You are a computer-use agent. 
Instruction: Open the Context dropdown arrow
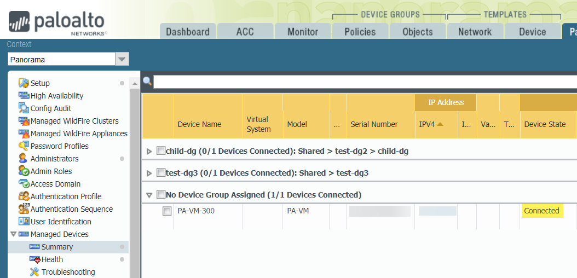(122, 59)
